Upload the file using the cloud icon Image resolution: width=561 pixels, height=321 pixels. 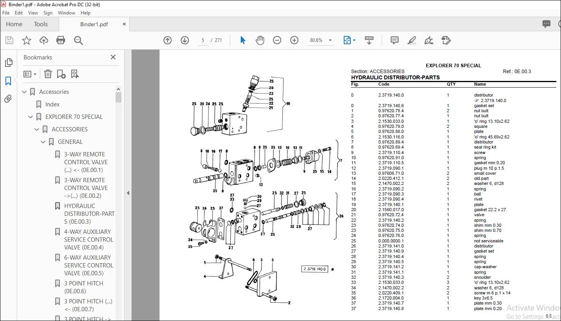click(44, 40)
